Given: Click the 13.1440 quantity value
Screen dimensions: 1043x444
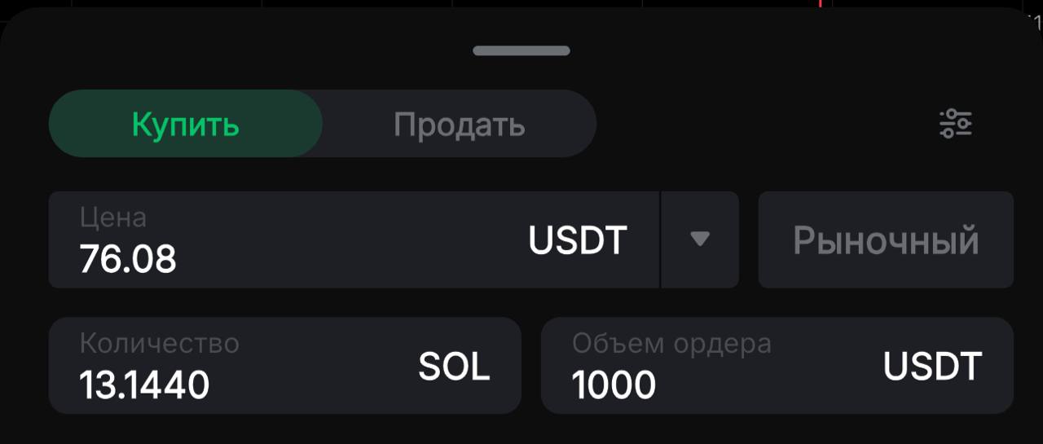Looking at the screenshot, I should coord(144,385).
